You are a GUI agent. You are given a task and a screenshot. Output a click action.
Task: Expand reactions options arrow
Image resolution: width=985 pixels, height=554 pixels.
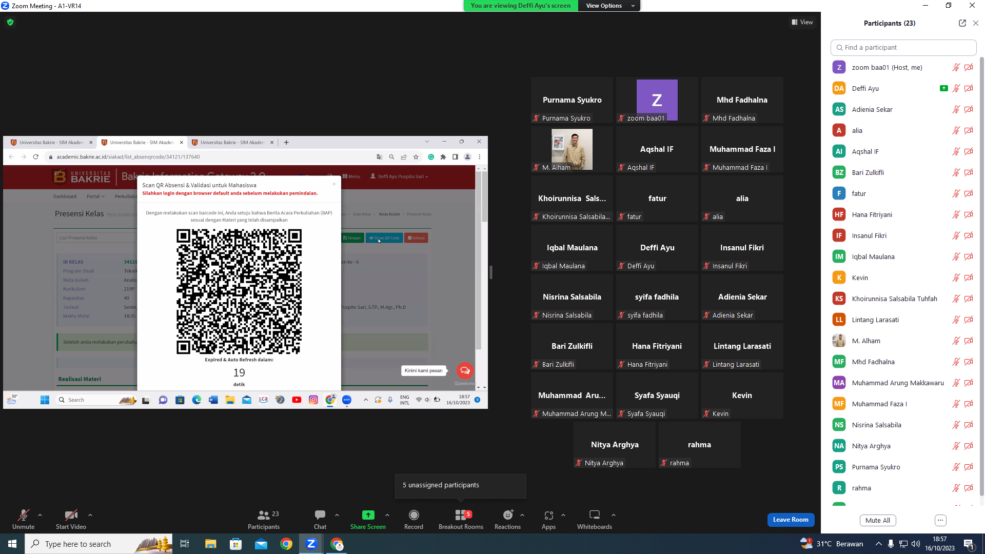click(522, 515)
